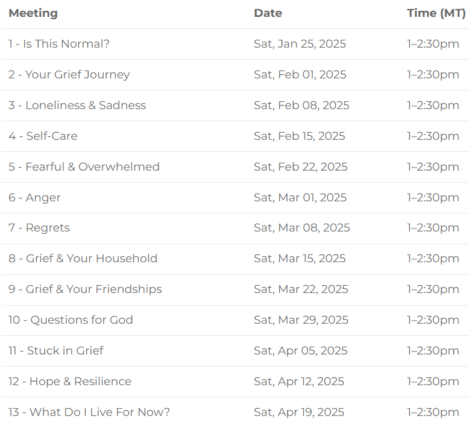Select the Sat, Apr 19, 2025 date cell
Viewport: 469px width, 422px height.
tap(299, 412)
